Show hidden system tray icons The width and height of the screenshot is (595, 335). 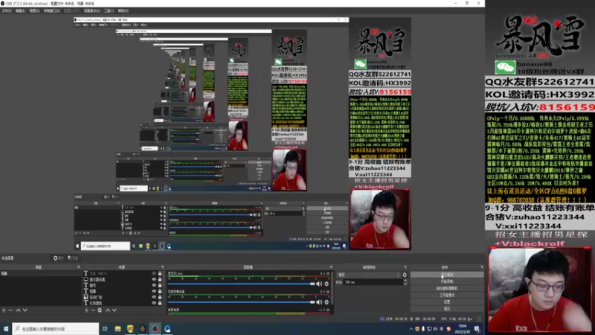[x=411, y=329]
